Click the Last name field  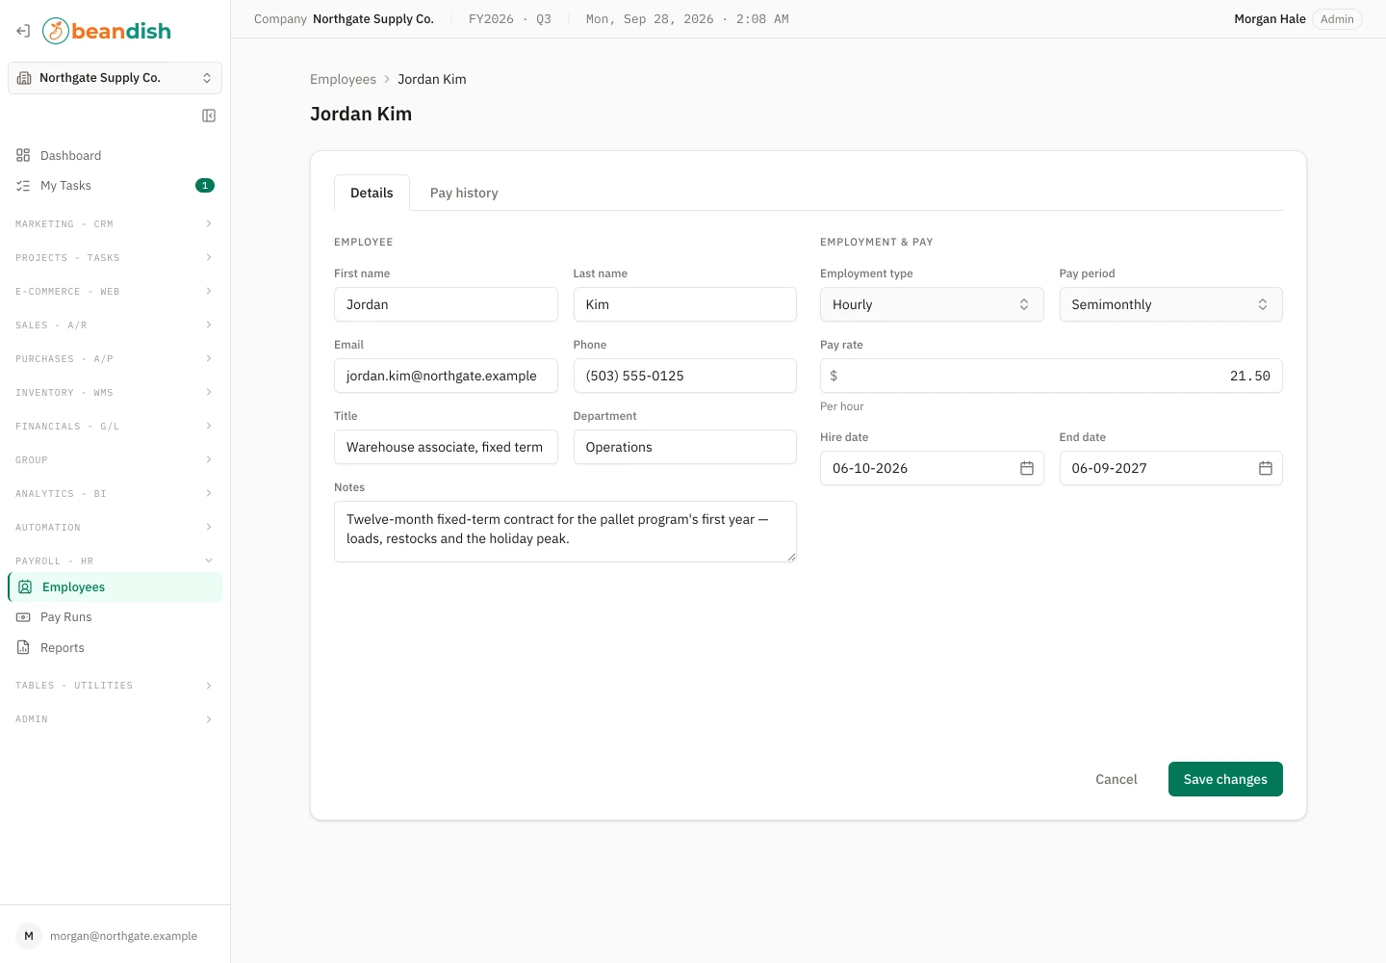[x=685, y=304]
